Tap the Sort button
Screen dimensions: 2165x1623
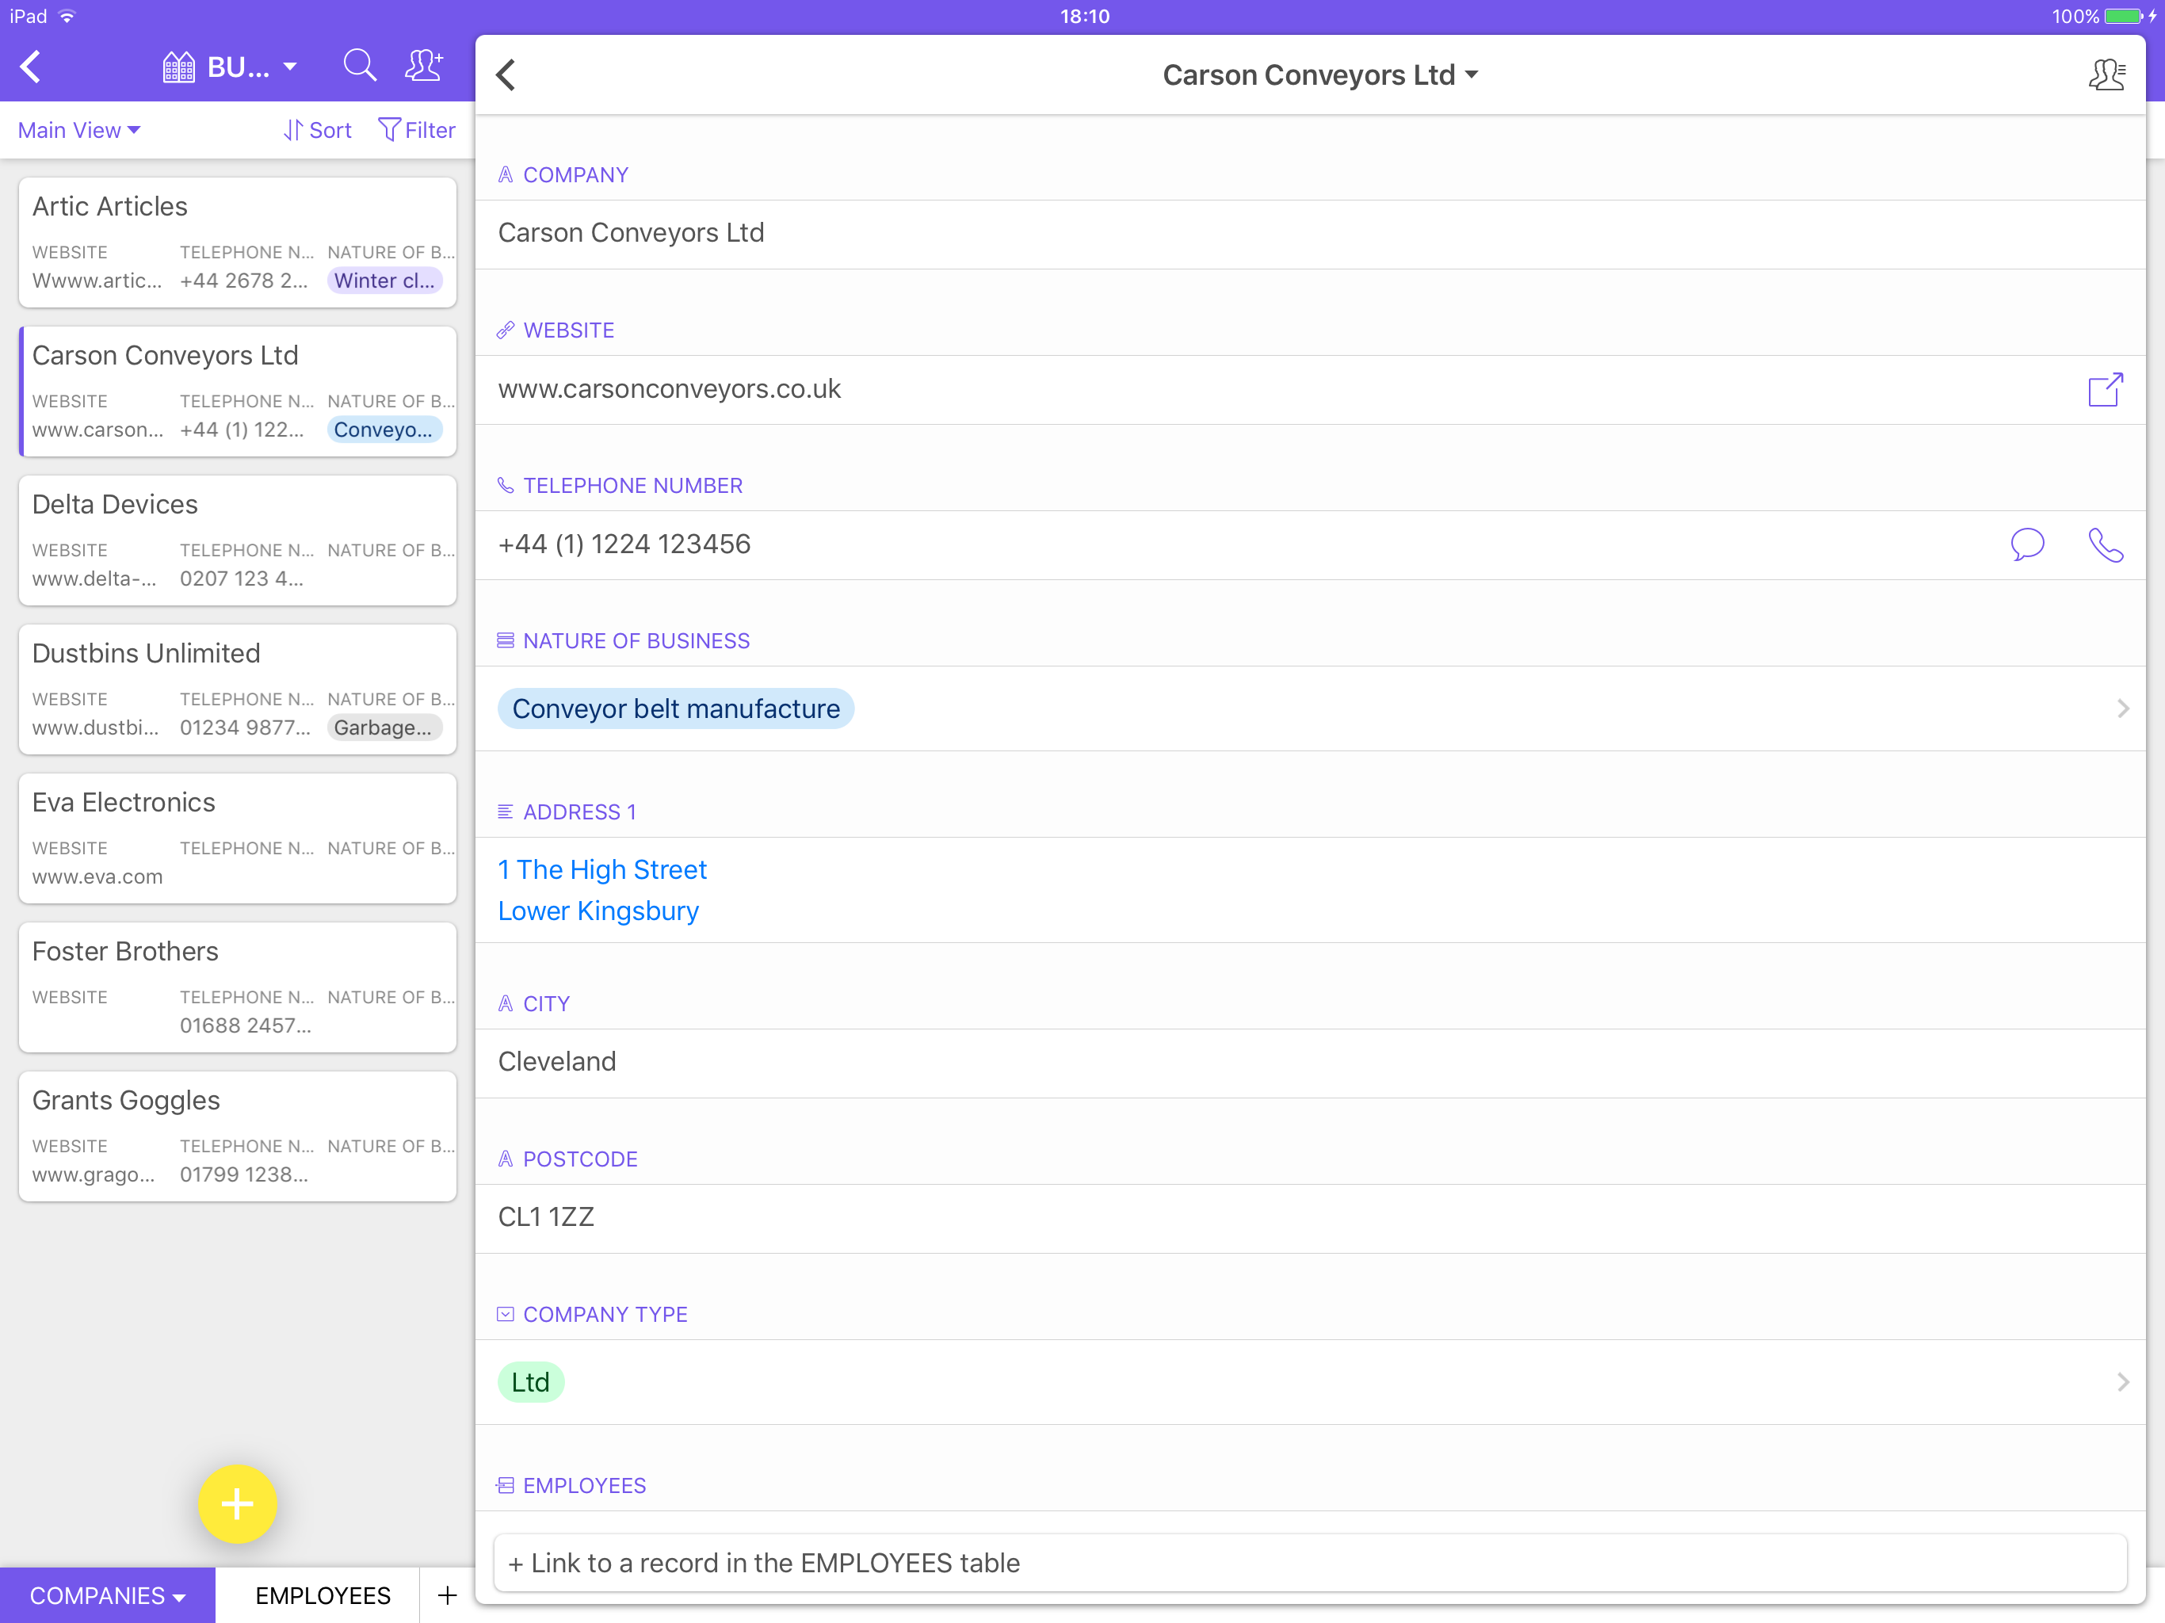[317, 130]
